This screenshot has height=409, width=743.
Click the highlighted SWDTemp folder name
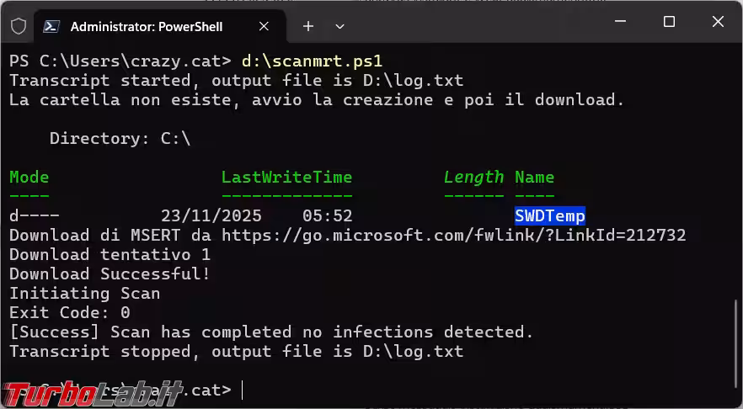549,215
